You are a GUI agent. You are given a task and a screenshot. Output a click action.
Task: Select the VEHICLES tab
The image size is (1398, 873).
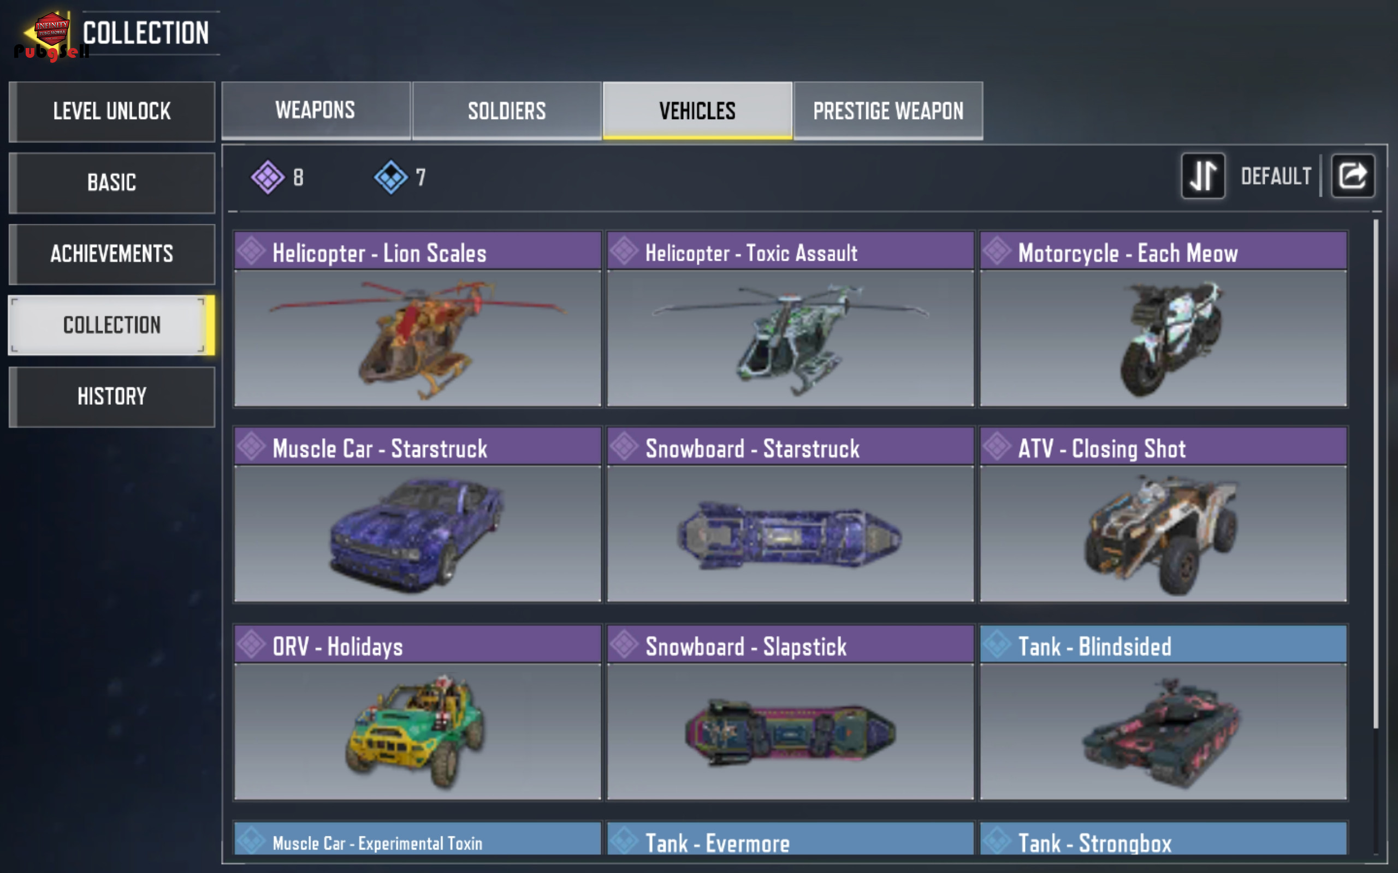click(x=697, y=110)
